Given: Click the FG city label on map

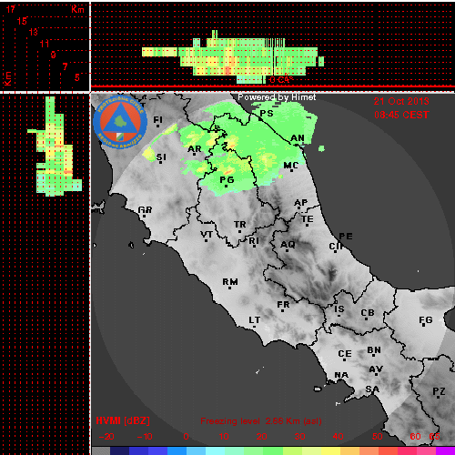Looking at the screenshot, I should [x=426, y=320].
